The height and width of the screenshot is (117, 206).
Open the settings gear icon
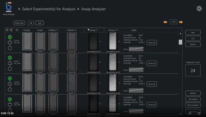(199, 8)
